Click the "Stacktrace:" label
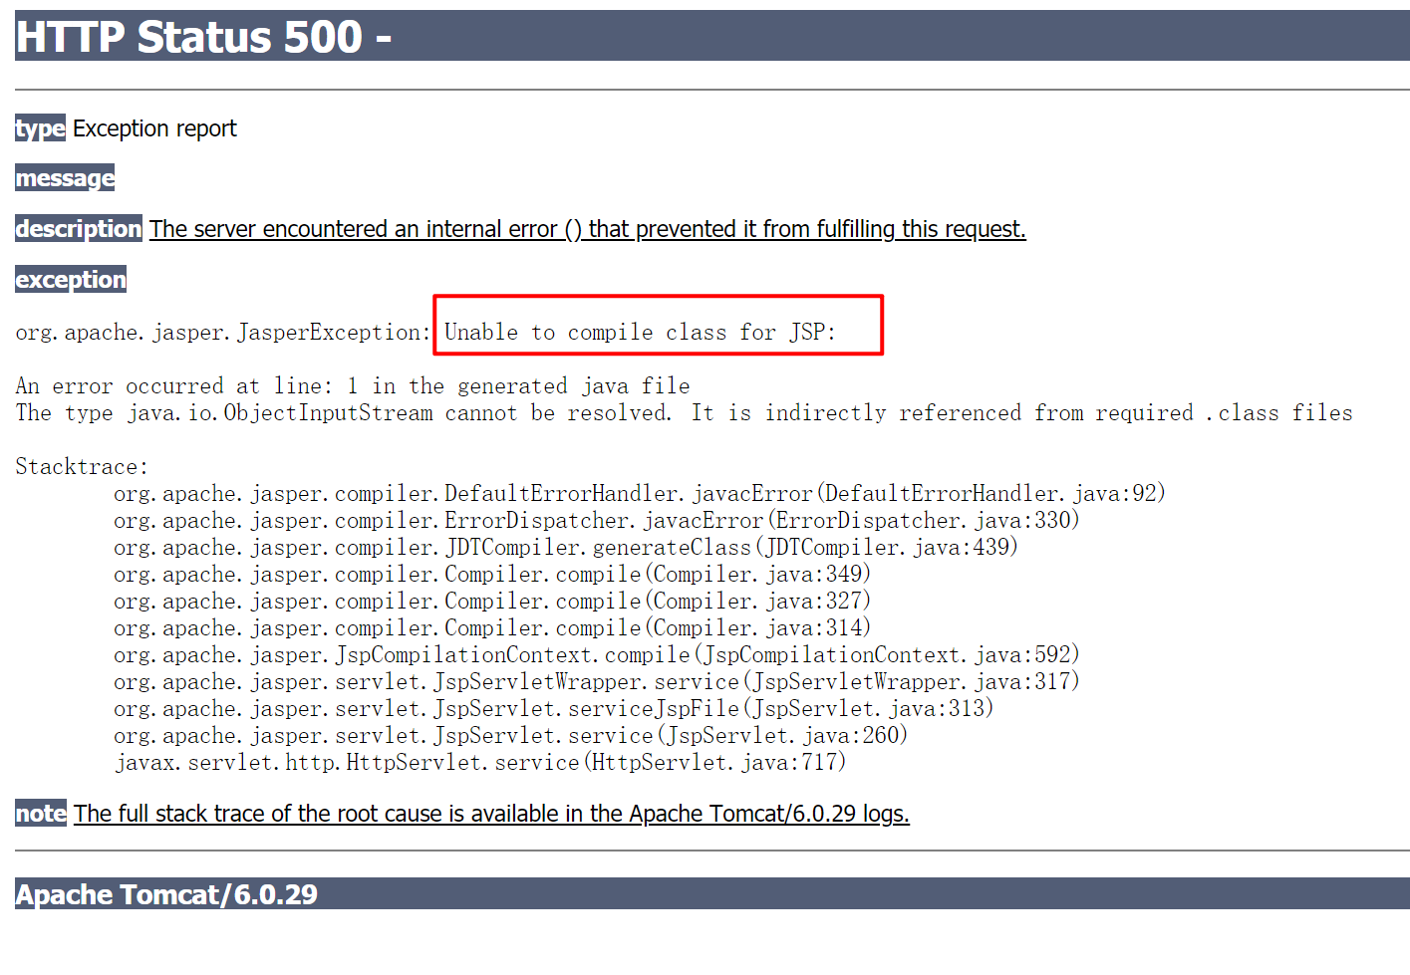Screen dimensions: 1410x975 click(82, 466)
